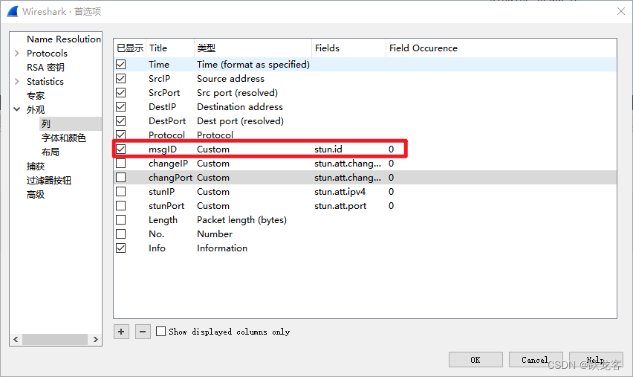Enable the Length column checkbox
The image size is (633, 377).
pos(120,220)
